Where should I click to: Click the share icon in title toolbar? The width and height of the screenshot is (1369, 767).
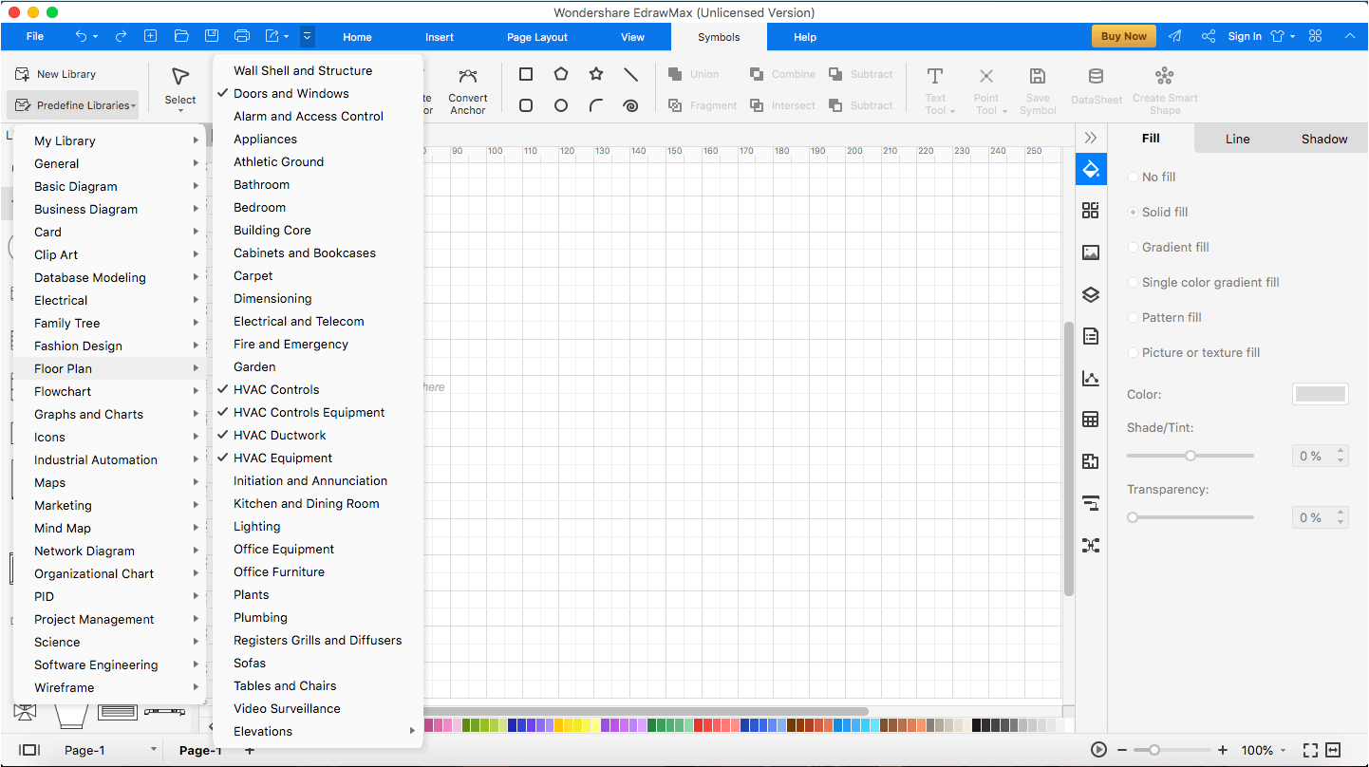click(x=1209, y=36)
